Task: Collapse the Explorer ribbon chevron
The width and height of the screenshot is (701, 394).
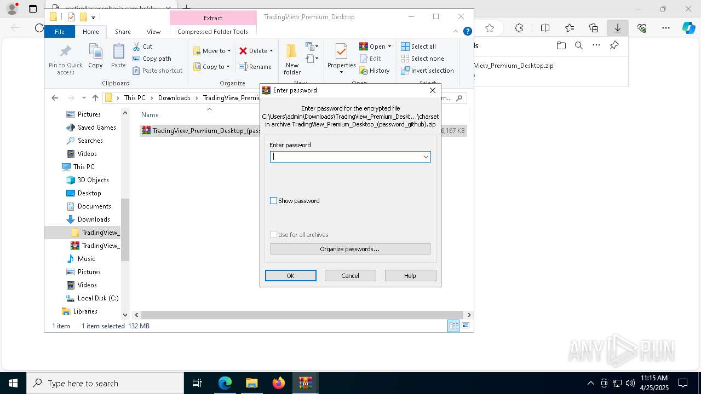Action: tap(456, 32)
